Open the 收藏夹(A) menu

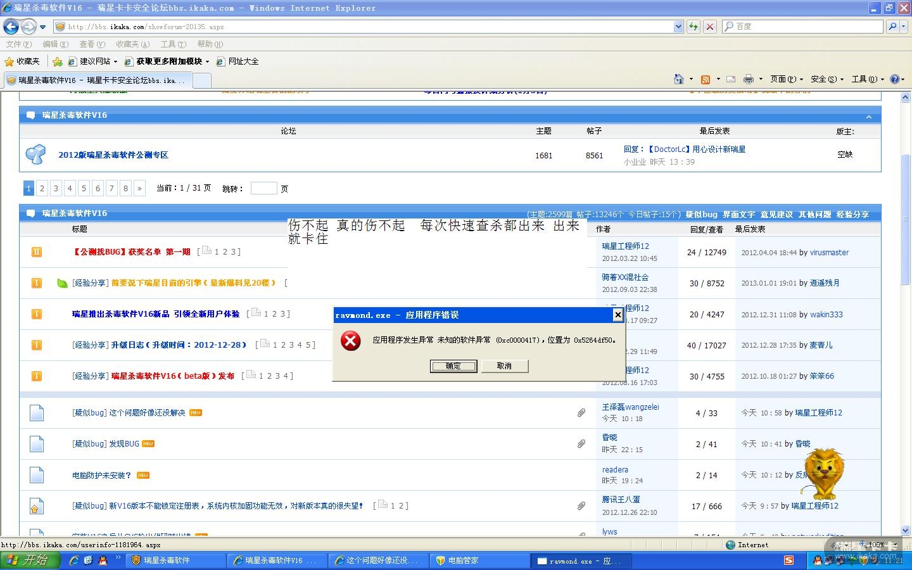(x=132, y=44)
